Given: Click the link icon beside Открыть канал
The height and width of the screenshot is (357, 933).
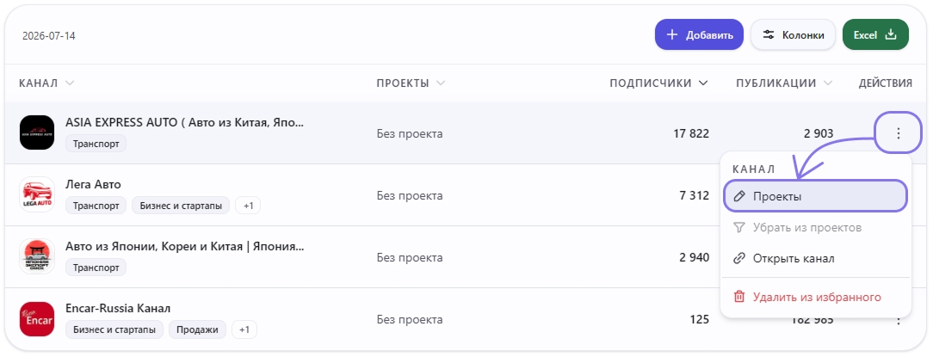Looking at the screenshot, I should (x=739, y=258).
